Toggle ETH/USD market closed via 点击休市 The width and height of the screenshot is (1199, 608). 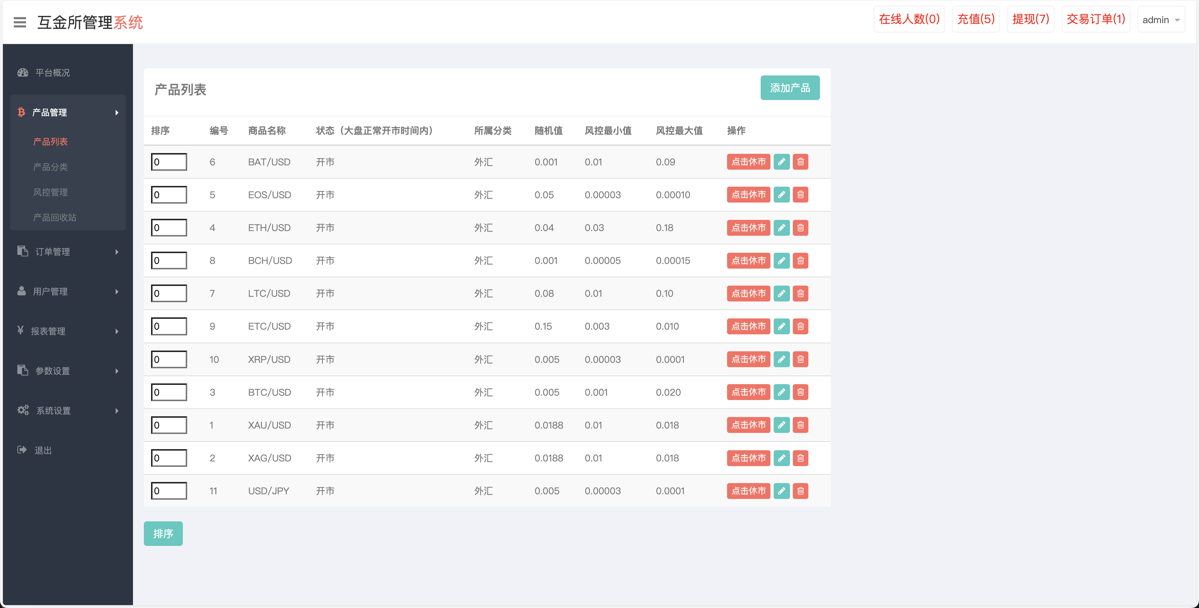(x=748, y=227)
